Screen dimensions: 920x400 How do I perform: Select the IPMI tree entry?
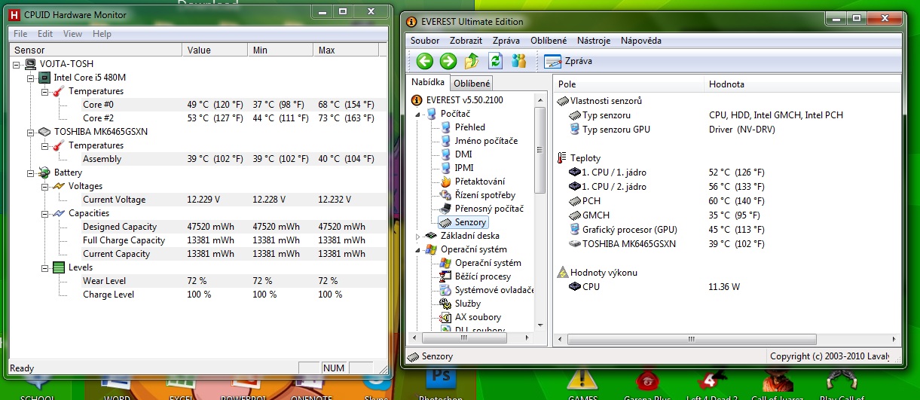457,167
